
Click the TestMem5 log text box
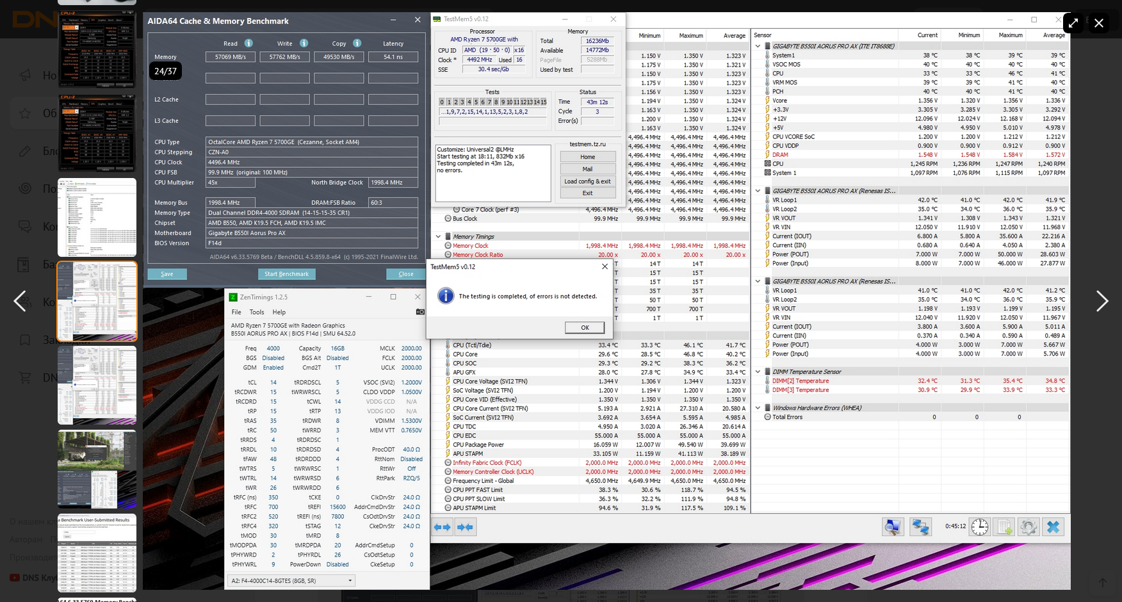(493, 173)
